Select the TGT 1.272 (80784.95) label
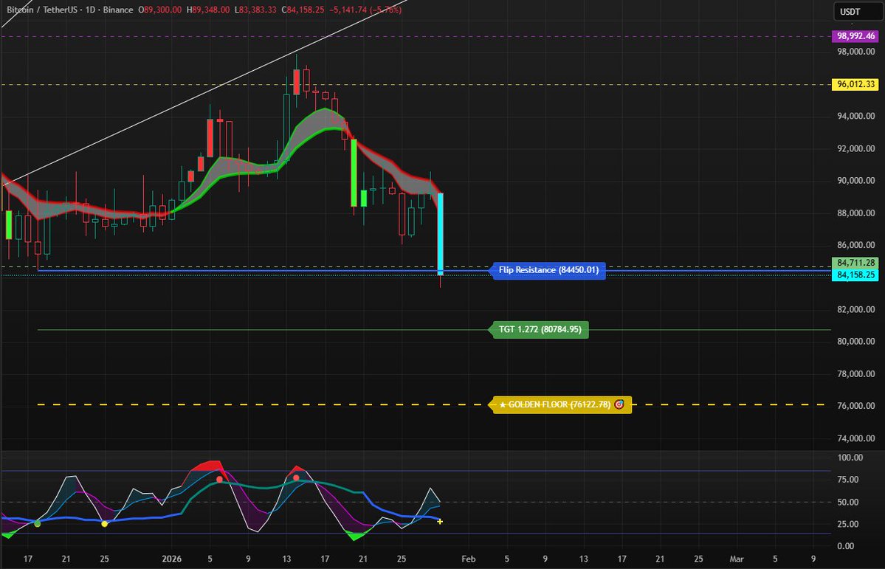 pos(540,330)
